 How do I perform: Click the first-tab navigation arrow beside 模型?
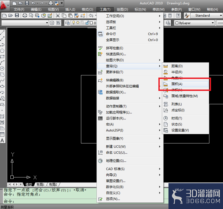pos(9,185)
